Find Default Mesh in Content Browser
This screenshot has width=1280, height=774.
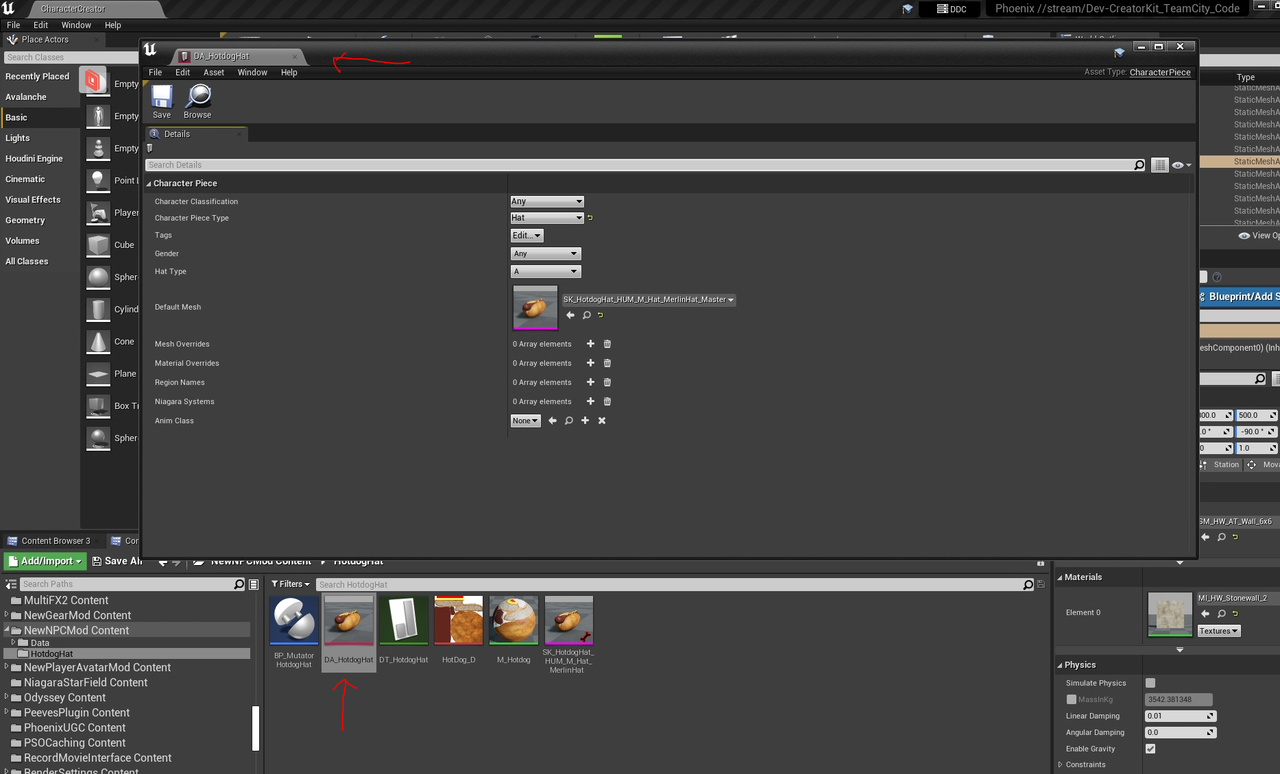(586, 315)
